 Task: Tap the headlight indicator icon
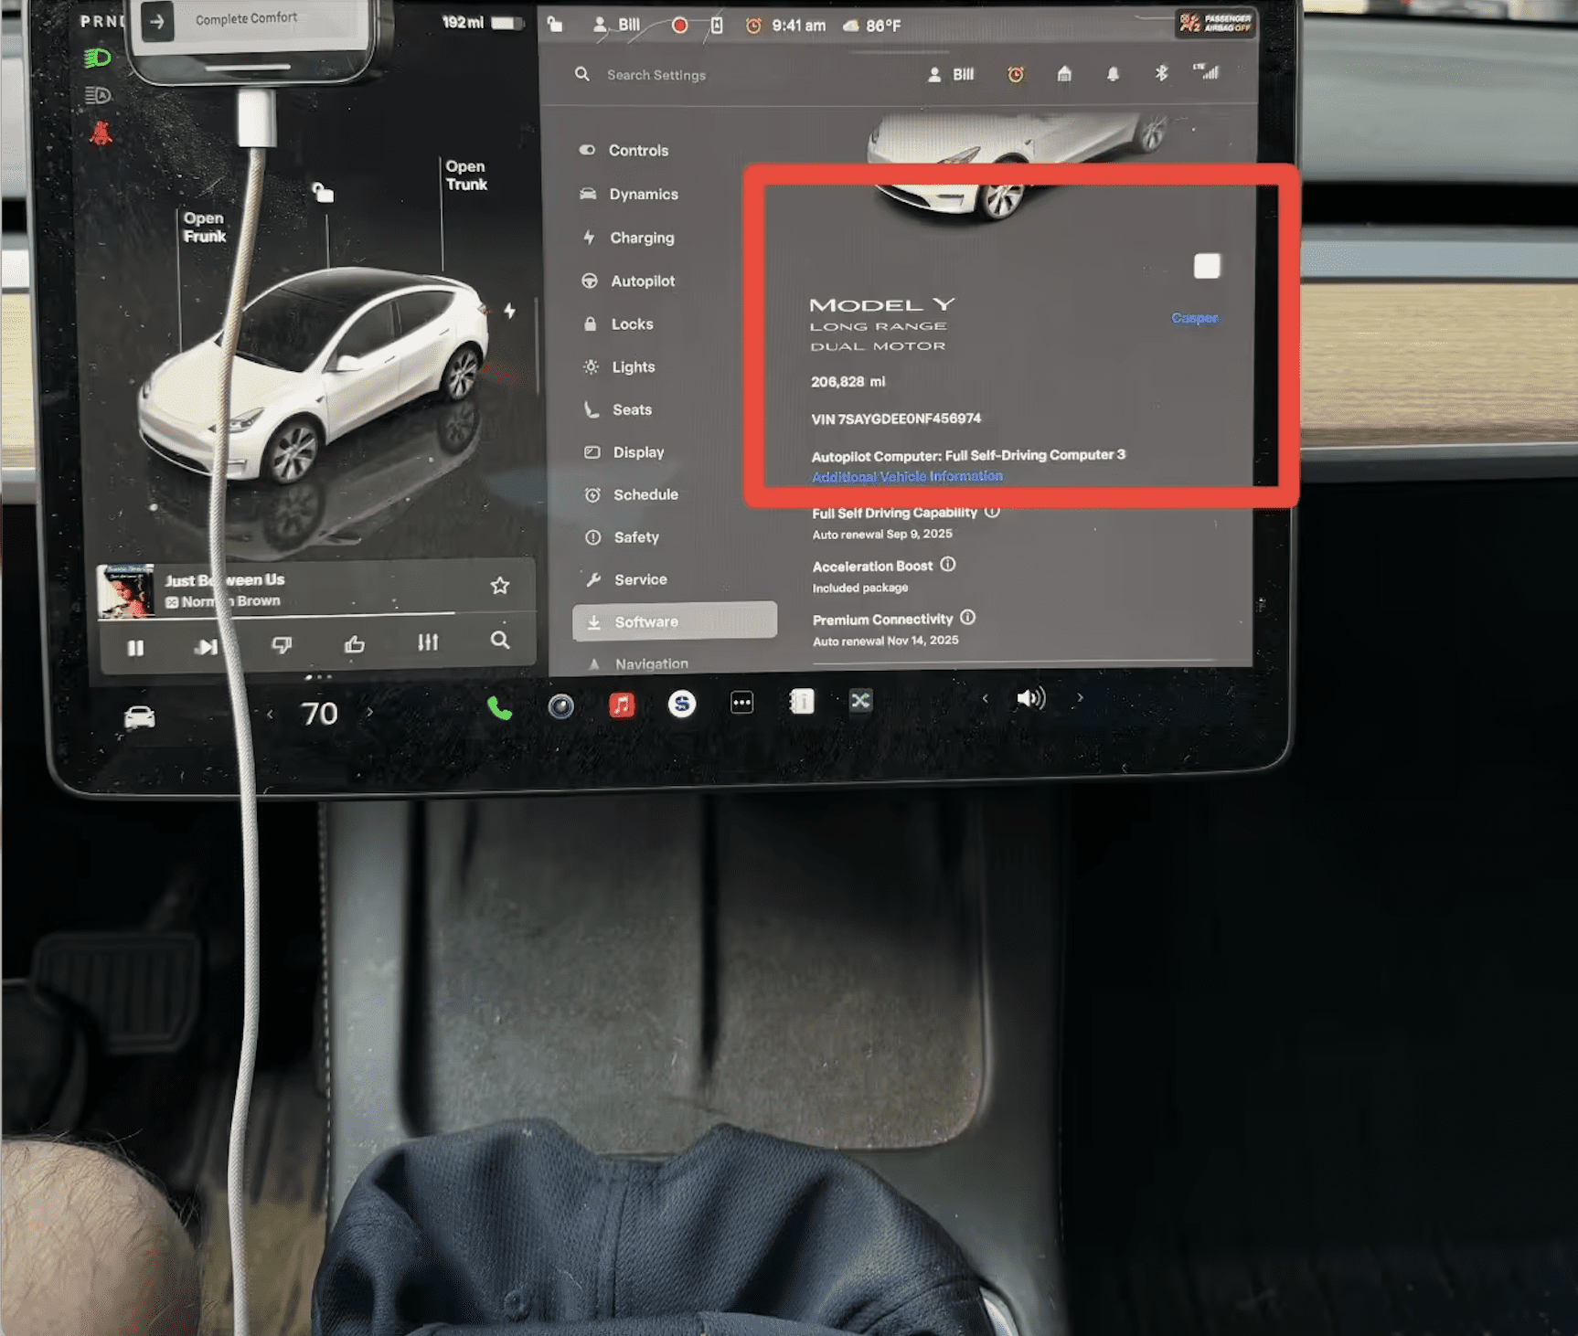coord(97,58)
